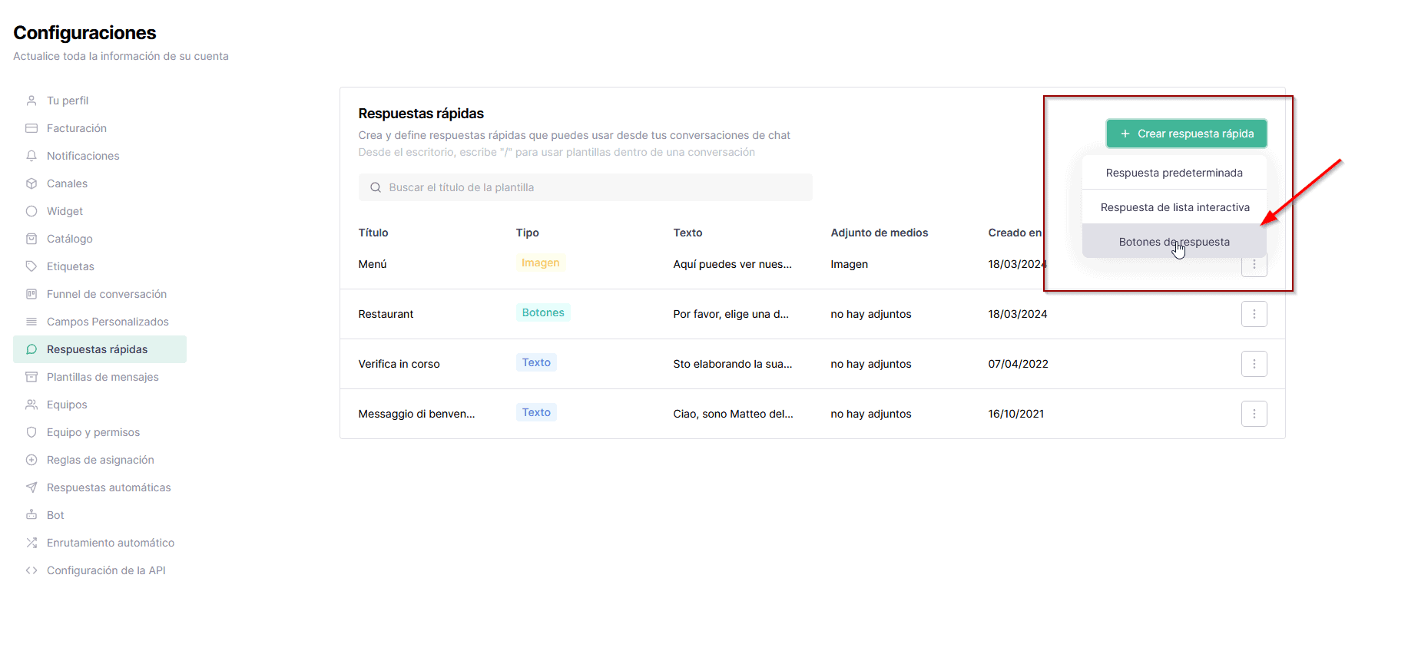
Task: Choose Respuesta predeterminada option
Action: 1174,173
